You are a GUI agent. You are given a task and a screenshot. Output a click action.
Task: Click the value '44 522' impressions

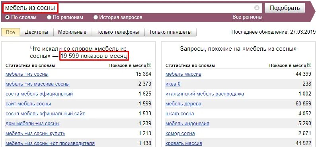(x=303, y=143)
